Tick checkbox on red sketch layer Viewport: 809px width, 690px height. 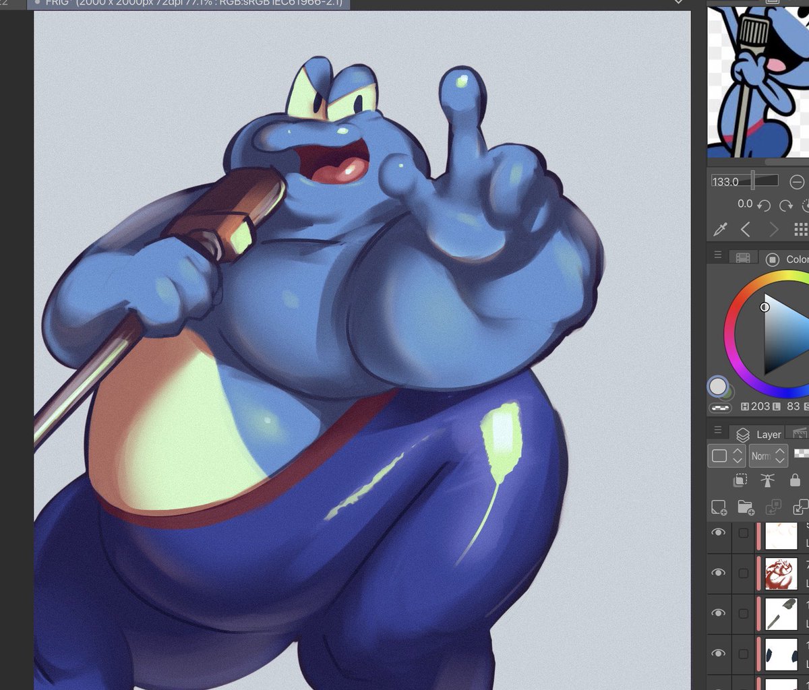pos(743,573)
